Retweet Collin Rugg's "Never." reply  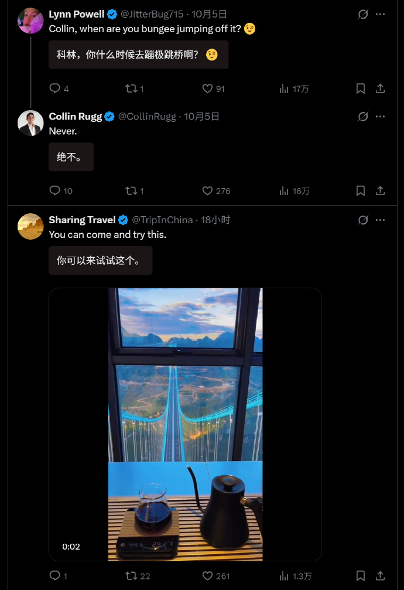point(131,190)
